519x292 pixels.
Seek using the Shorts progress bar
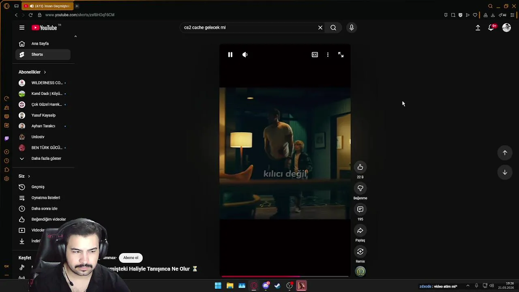(x=285, y=277)
